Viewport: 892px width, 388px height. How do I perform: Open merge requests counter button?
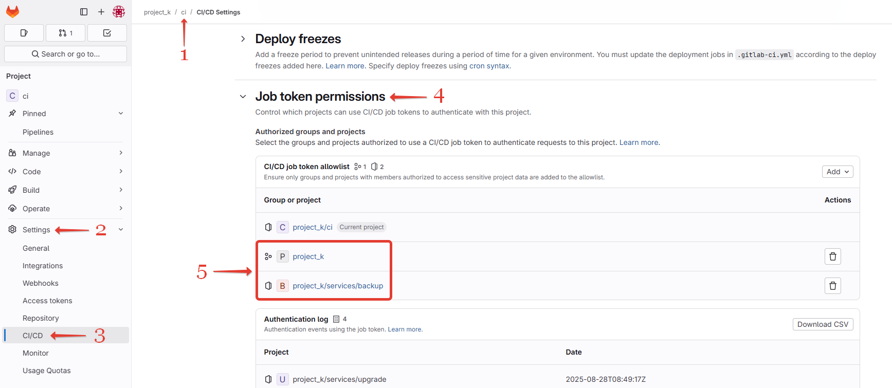[x=65, y=33]
